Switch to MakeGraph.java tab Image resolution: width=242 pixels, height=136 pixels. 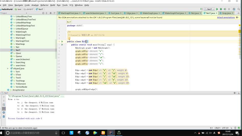pos(150,13)
